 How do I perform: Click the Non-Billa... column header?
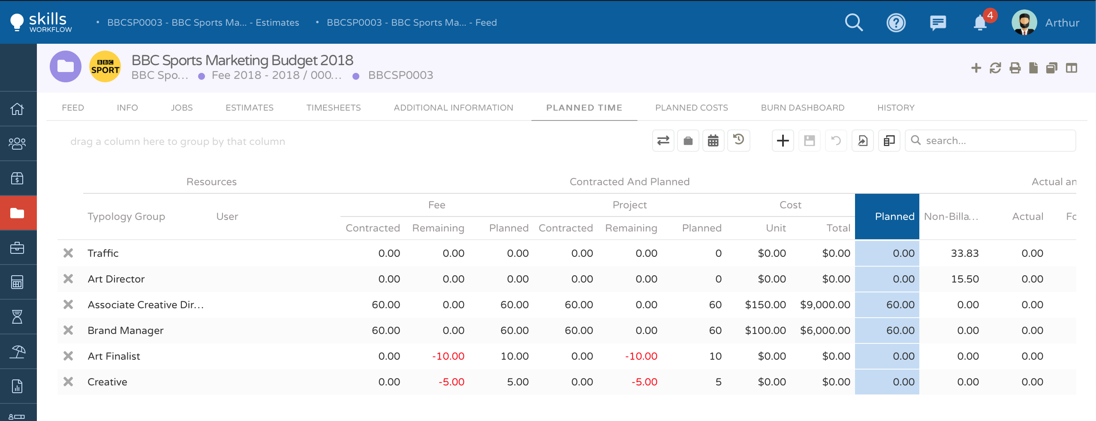pyautogui.click(x=951, y=217)
